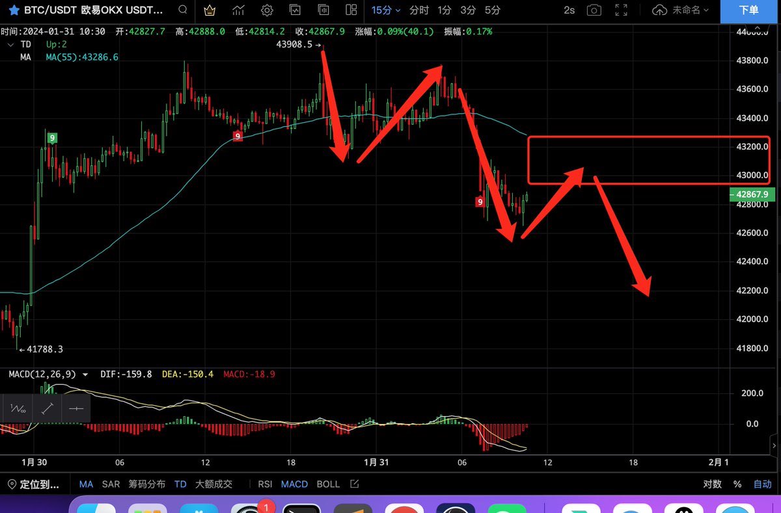Screen dimensions: 781x513
Task: Click the DIF:-159.8 value
Action: point(126,375)
